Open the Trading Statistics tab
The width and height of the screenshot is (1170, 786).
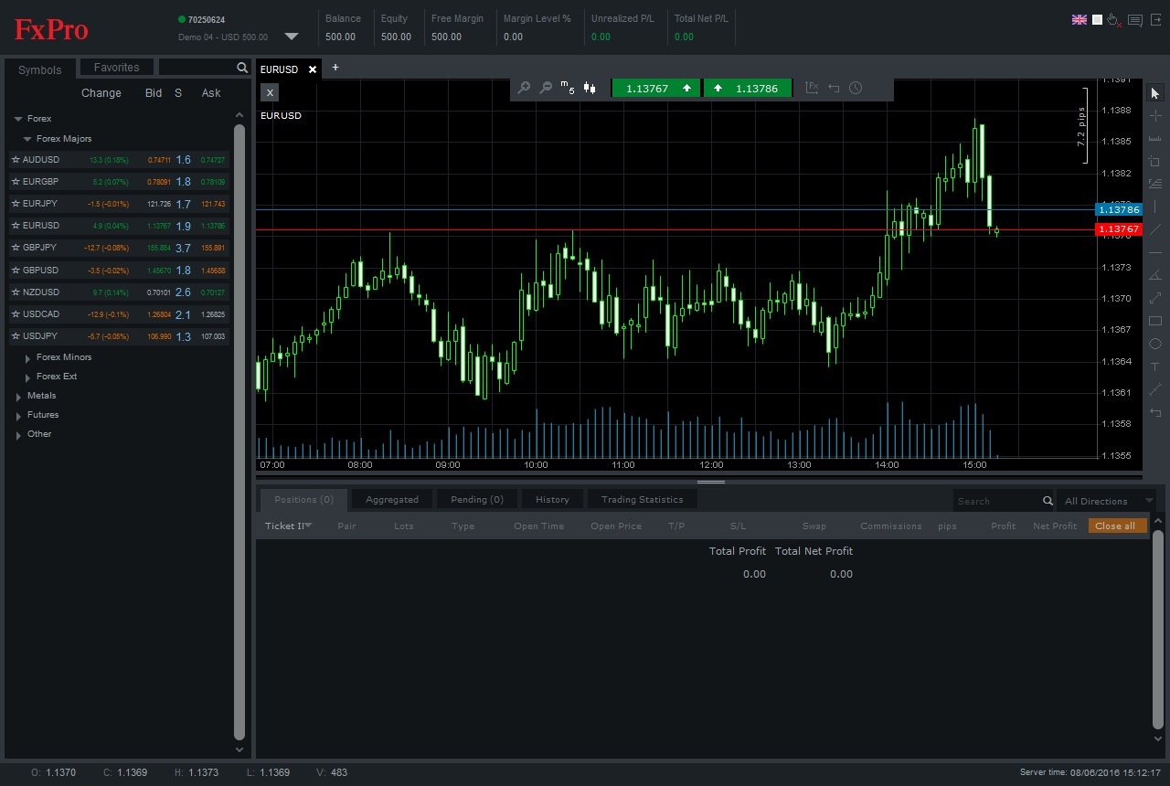[642, 500]
